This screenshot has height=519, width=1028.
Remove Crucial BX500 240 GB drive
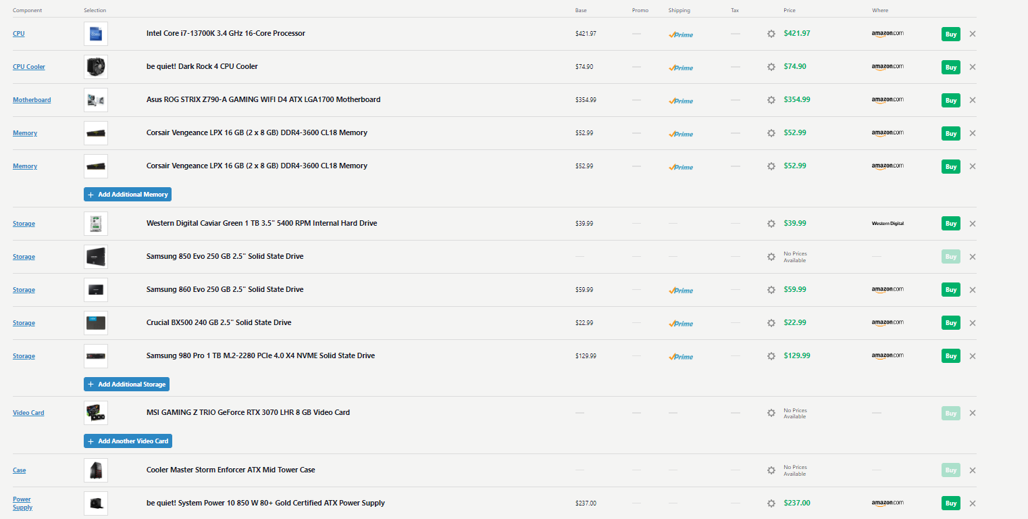tap(973, 323)
